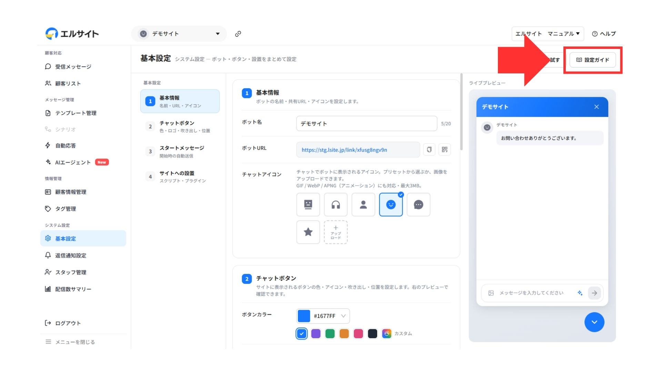
Task: Collapse chat preview with round blue button
Action: (594, 322)
